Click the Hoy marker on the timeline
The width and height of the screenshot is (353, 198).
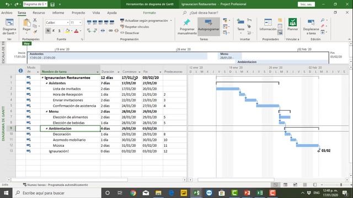[27, 43]
